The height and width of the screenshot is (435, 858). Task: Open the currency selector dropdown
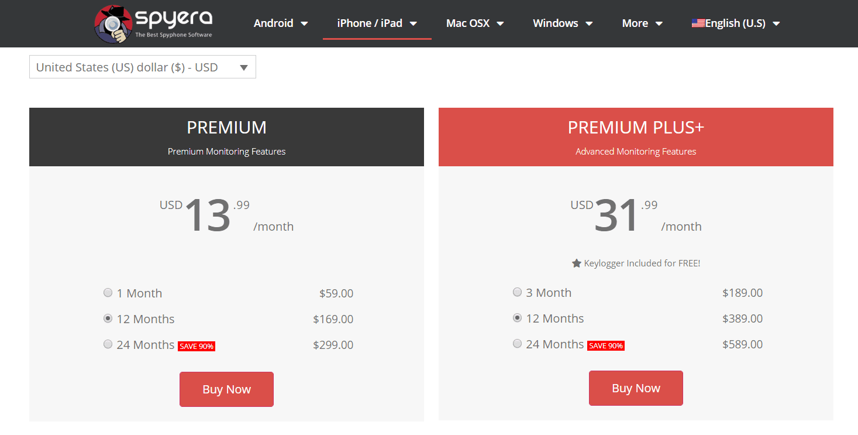pyautogui.click(x=142, y=67)
